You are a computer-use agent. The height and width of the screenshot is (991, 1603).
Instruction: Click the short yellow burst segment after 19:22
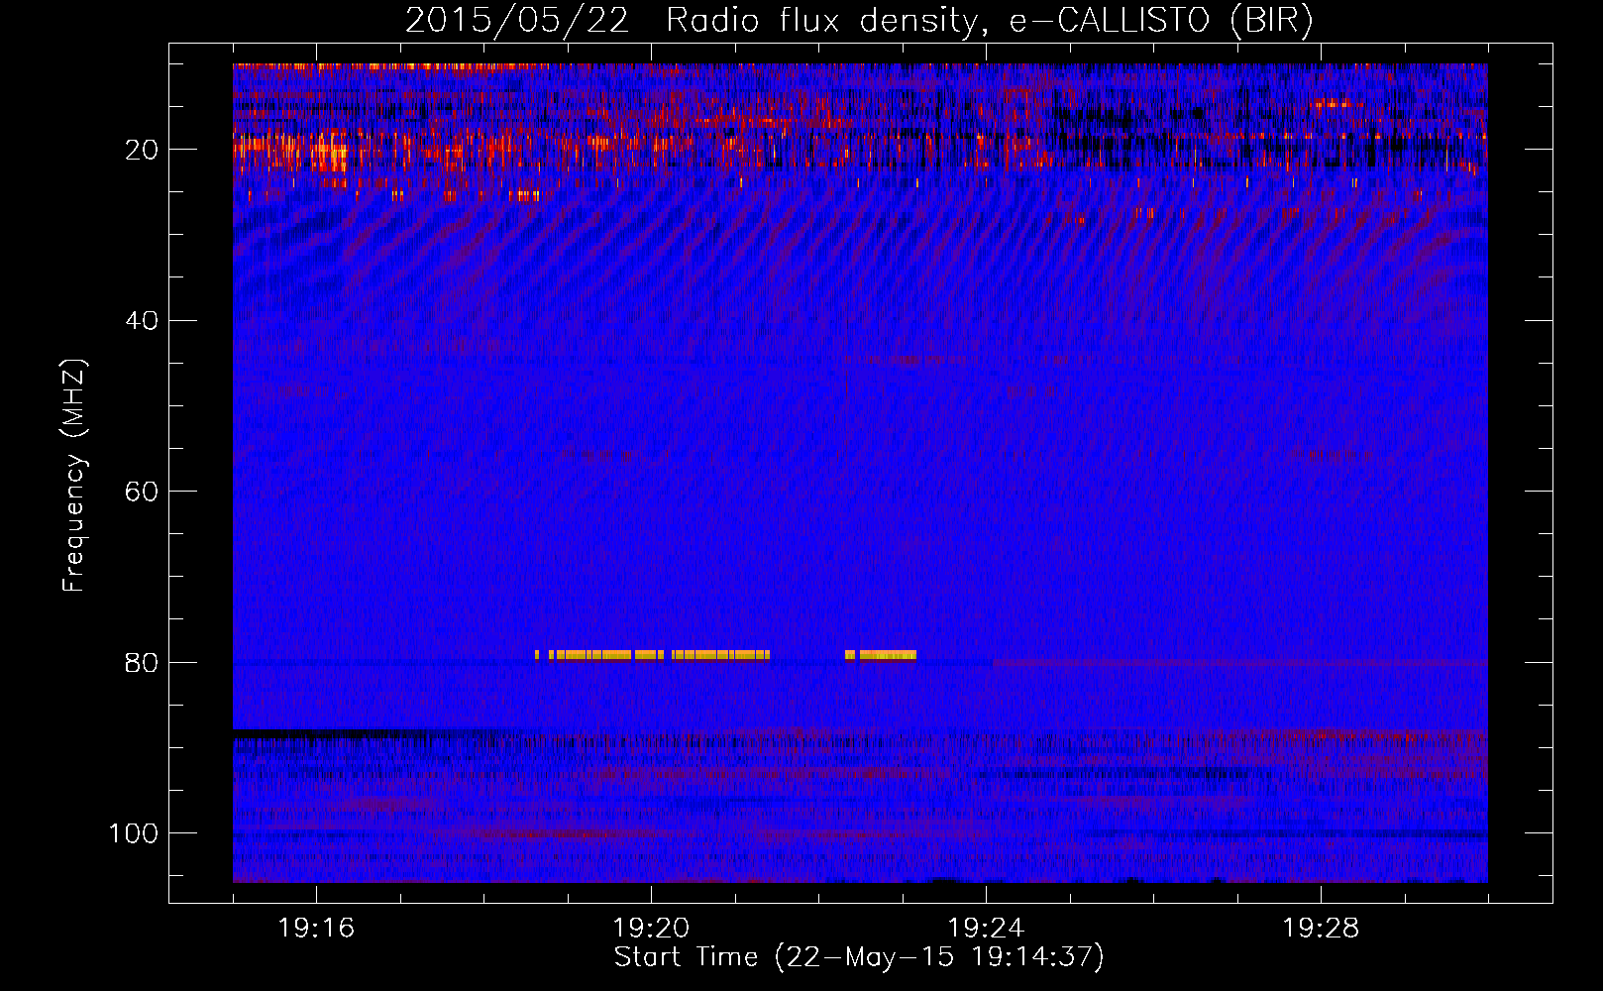881,655
